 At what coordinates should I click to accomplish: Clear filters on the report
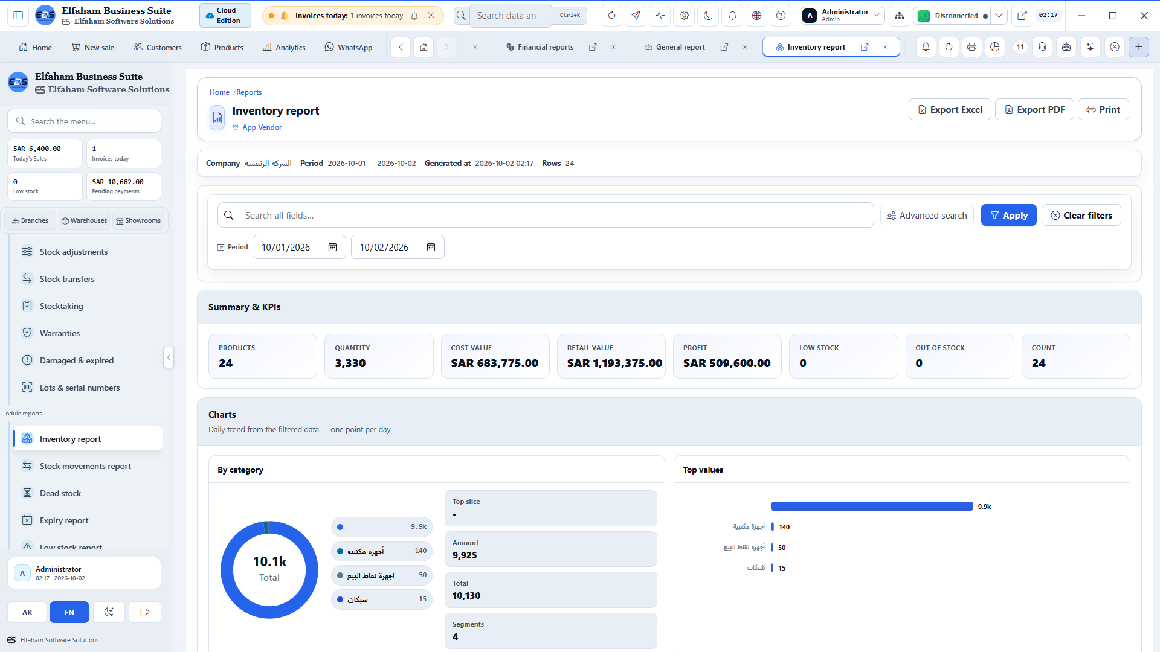click(x=1081, y=216)
